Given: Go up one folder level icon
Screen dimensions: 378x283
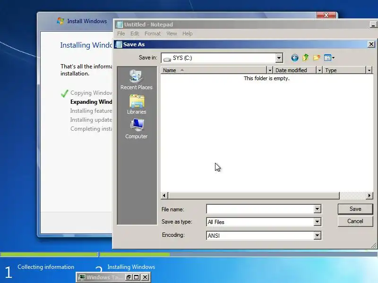Looking at the screenshot, I should [x=305, y=58].
